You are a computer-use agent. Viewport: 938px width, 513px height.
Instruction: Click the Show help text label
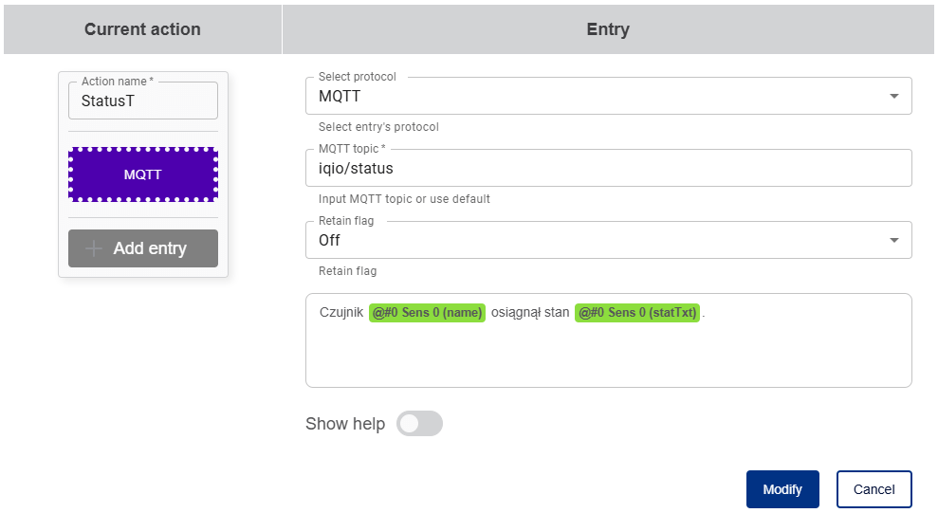[345, 424]
